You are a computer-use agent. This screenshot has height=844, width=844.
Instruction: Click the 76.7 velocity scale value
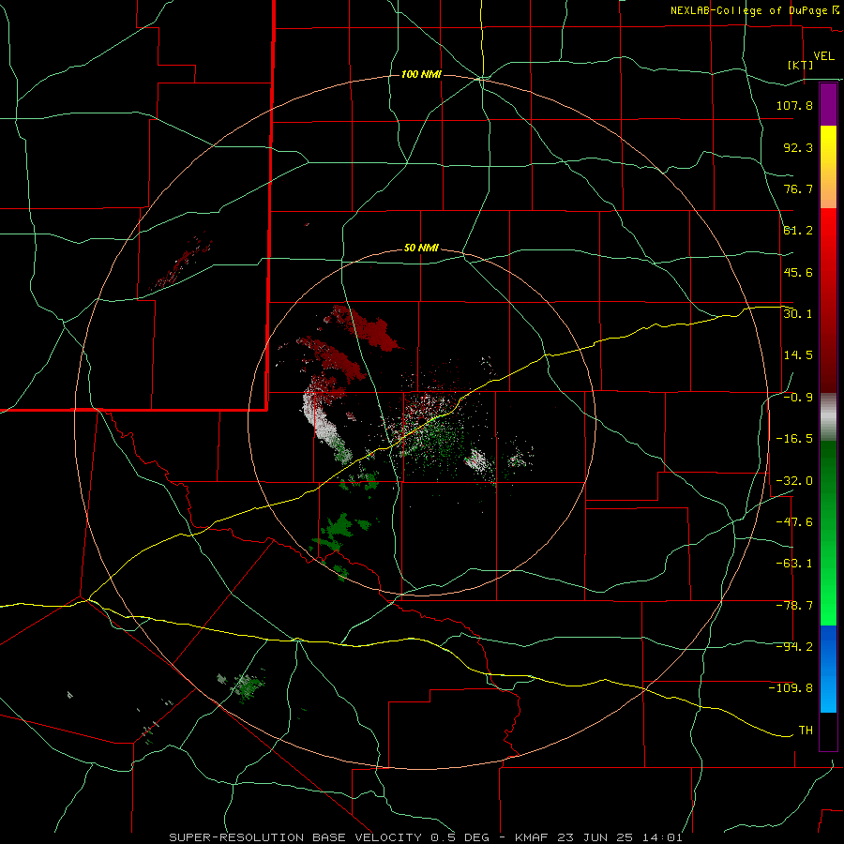[x=798, y=188]
